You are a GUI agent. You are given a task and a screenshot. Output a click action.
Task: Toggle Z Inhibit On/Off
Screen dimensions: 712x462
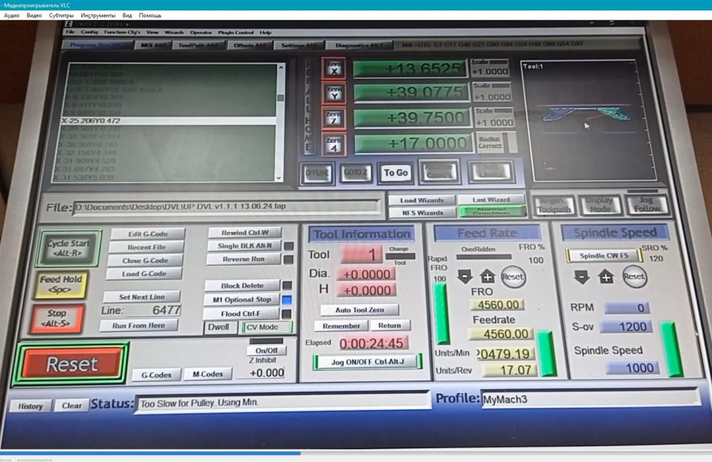click(x=265, y=351)
